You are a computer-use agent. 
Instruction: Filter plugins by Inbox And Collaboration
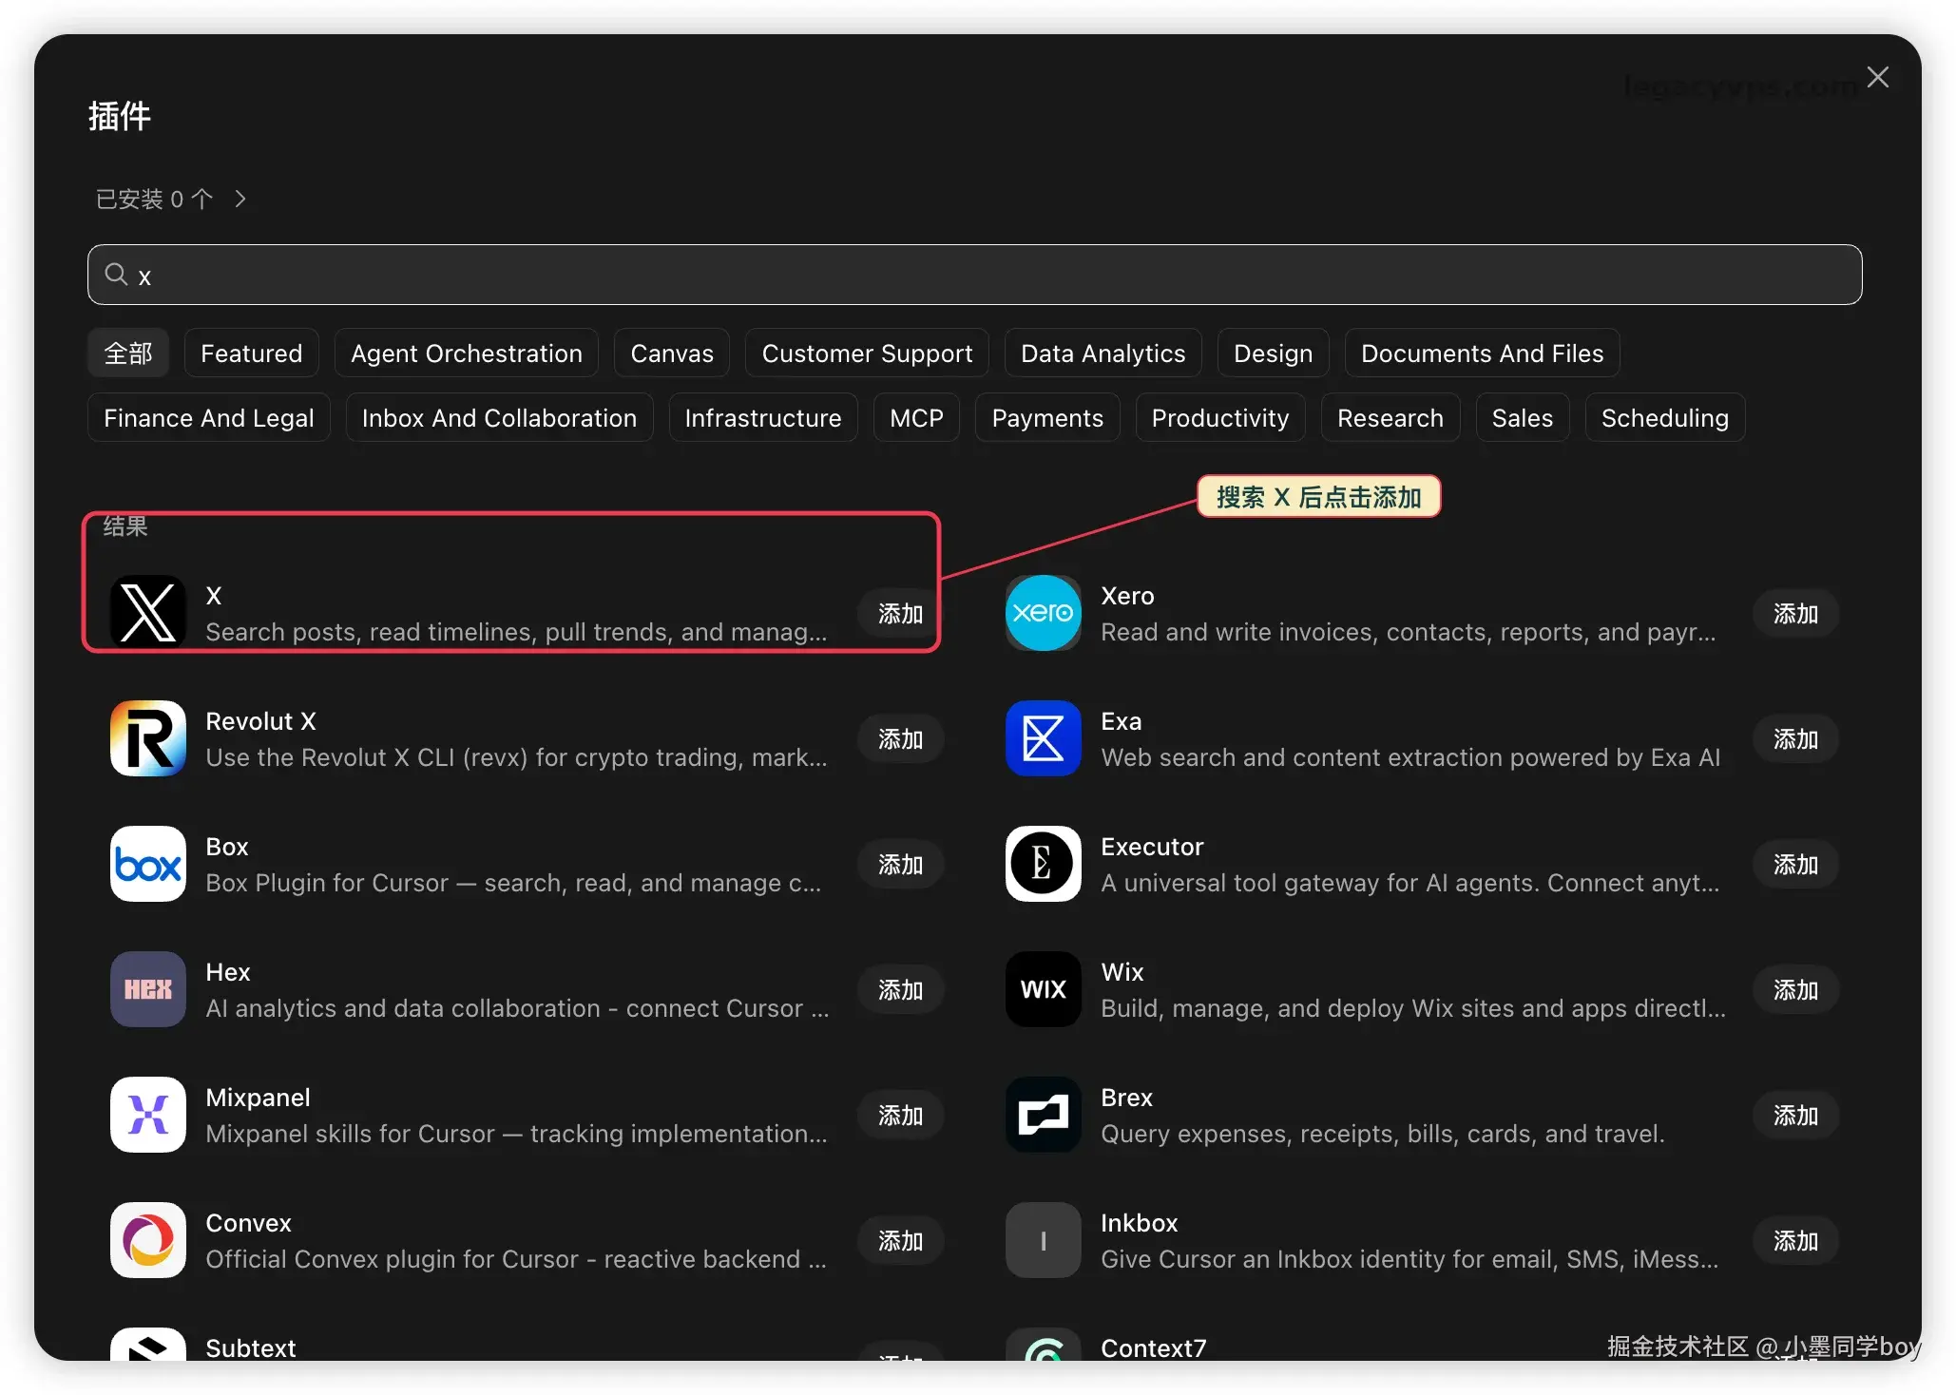pyautogui.click(x=500, y=418)
